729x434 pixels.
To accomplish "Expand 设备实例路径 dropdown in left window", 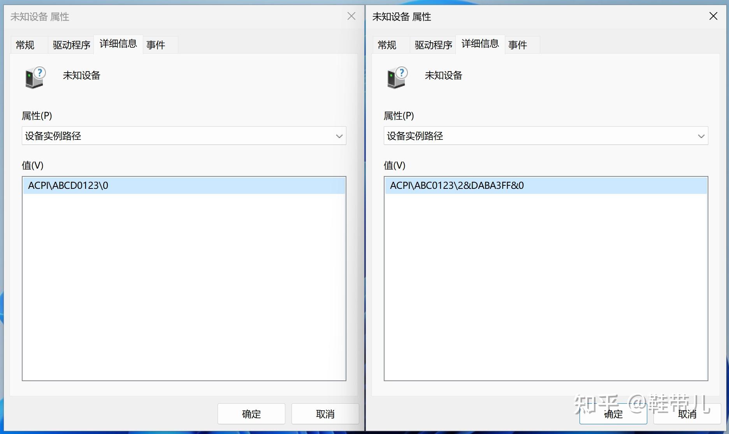I will pyautogui.click(x=184, y=136).
